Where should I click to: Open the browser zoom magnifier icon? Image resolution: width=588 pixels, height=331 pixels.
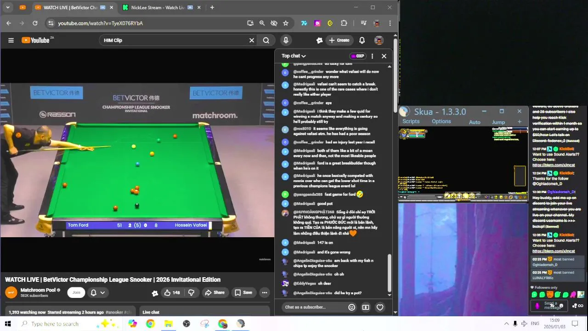pos(262,23)
